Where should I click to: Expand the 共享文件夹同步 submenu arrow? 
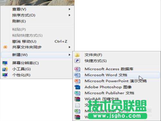coord(70,47)
